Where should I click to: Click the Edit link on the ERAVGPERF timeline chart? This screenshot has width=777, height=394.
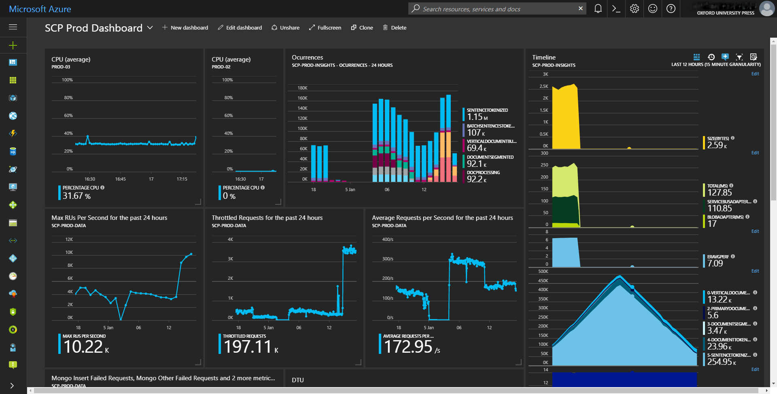click(x=755, y=231)
